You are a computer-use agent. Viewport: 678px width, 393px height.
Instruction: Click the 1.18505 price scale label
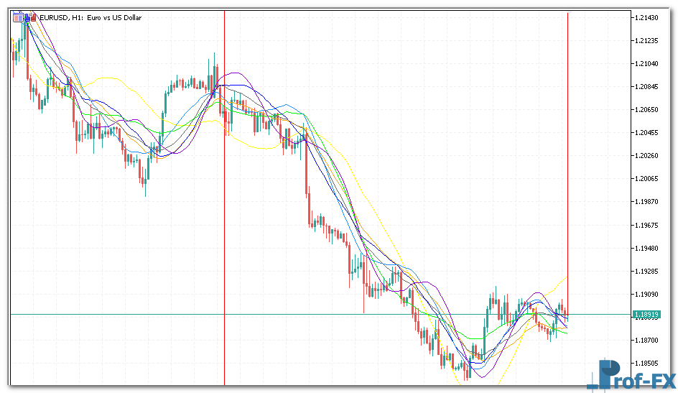(646, 364)
